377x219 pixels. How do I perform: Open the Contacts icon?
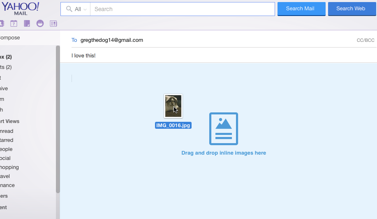[2, 23]
